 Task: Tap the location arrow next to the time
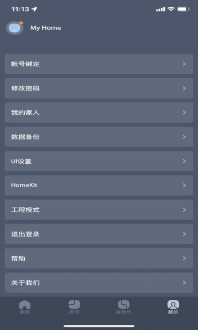coord(34,9)
